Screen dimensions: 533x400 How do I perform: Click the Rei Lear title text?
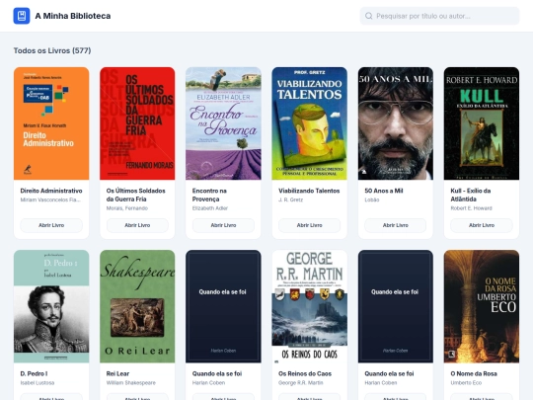tap(117, 373)
